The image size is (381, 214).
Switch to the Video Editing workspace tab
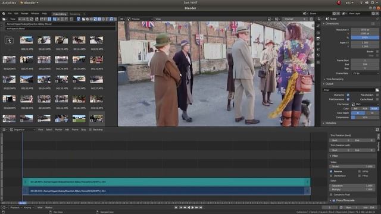(60, 14)
